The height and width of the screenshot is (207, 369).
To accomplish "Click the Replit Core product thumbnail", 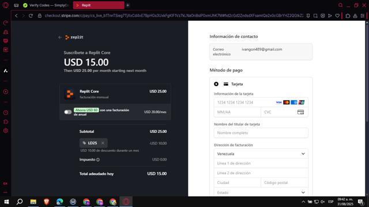I will click(x=70, y=94).
